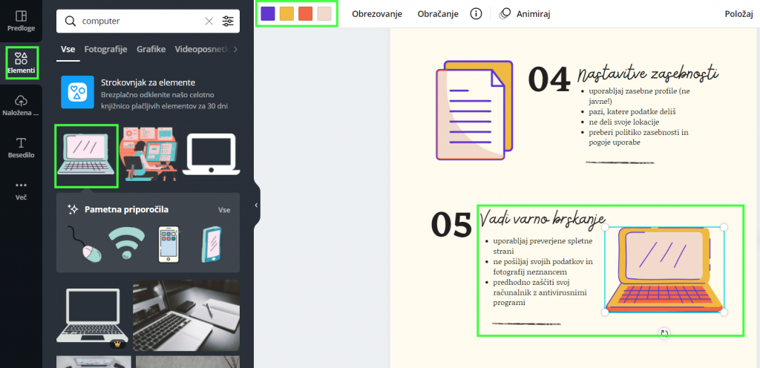Open the info circle icon
Screen dimensions: 760x368
click(476, 13)
